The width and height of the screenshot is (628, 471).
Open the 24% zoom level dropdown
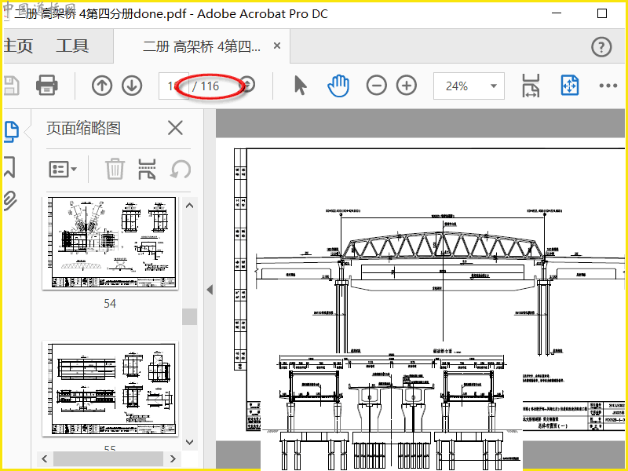pyautogui.click(x=469, y=86)
